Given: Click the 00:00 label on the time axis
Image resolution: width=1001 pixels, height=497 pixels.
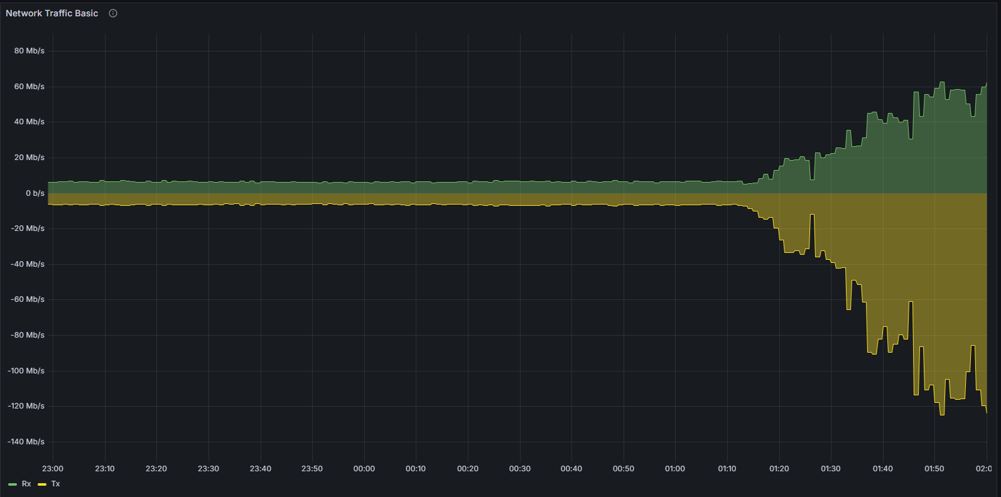Looking at the screenshot, I should 364,469.
